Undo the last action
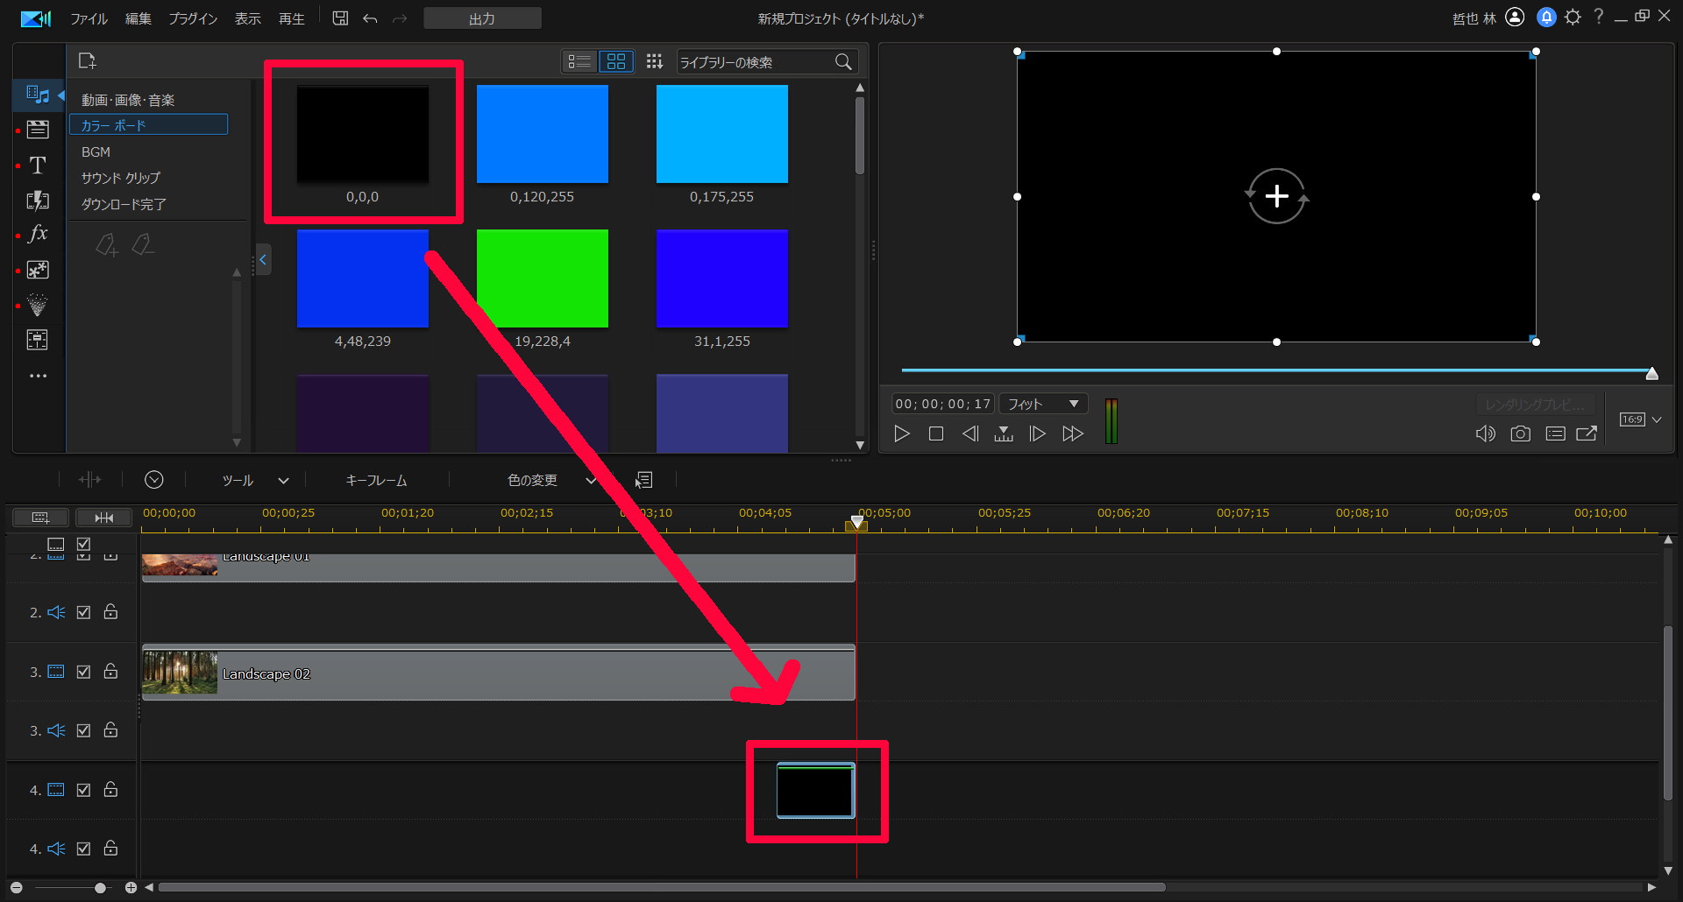Viewport: 1683px width, 902px height. [x=370, y=18]
